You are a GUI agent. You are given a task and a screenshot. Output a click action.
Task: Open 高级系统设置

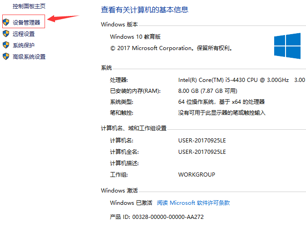pos(29,57)
